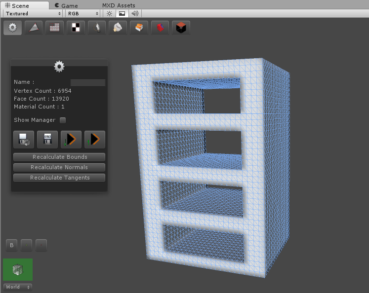Select the black-and-white checkerboard UV tool
369x293 pixels.
[x=76, y=28]
